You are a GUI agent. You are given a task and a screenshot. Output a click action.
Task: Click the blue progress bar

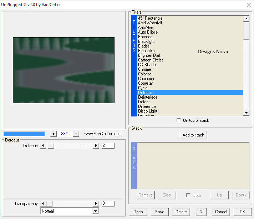click(x=24, y=134)
